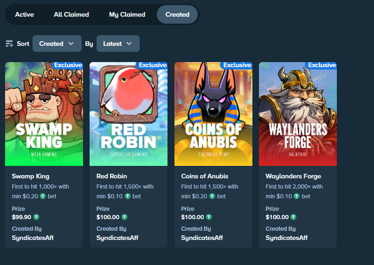This screenshot has width=374, height=265.
Task: Select the Created tab
Action: click(177, 14)
